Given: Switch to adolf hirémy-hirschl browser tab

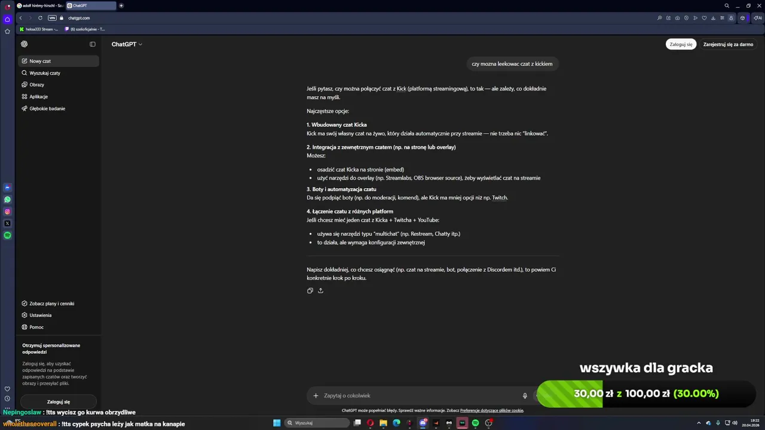Looking at the screenshot, I should point(40,5).
